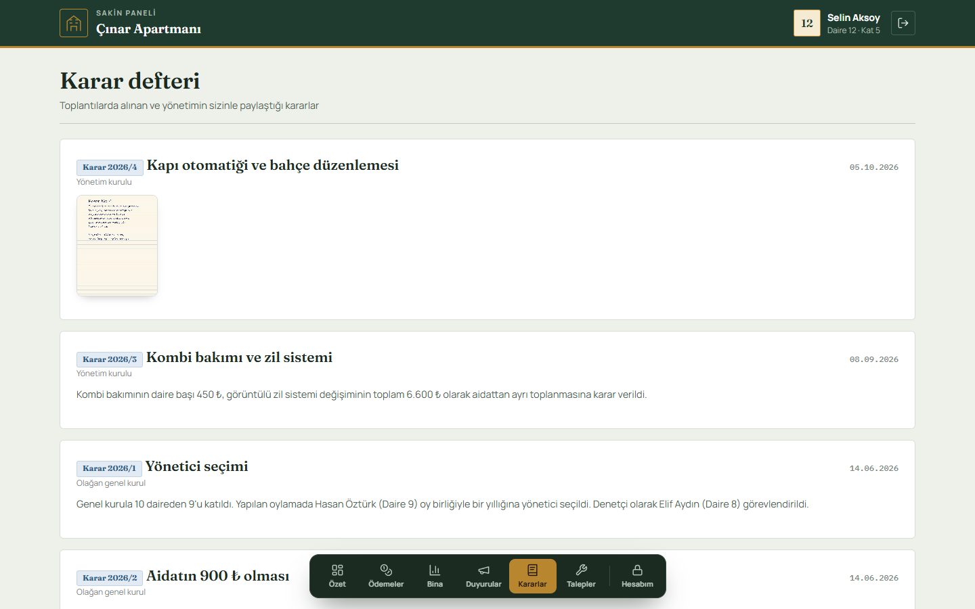Screen dimensions: 975x609
Task: Click the logout icon button
Action: click(x=903, y=23)
